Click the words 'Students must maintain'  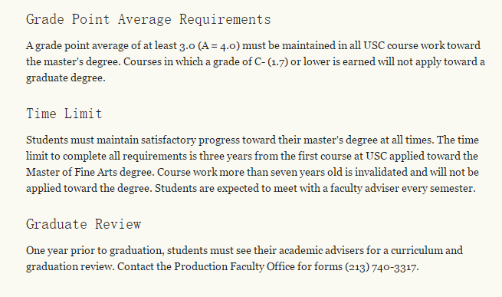(x=82, y=140)
